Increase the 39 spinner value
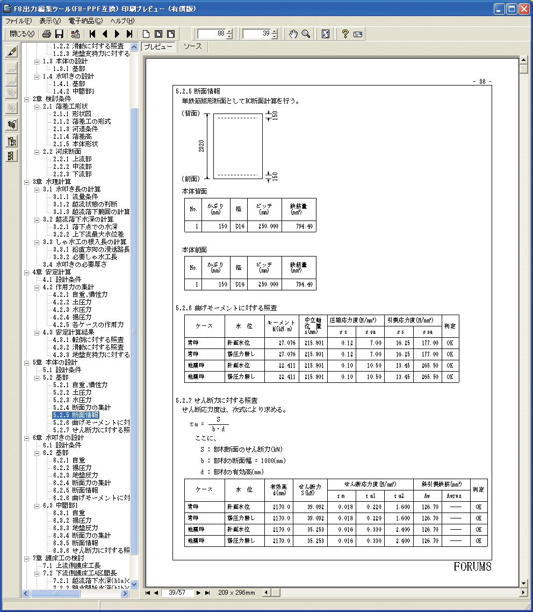The height and width of the screenshot is (612, 533). (x=275, y=32)
